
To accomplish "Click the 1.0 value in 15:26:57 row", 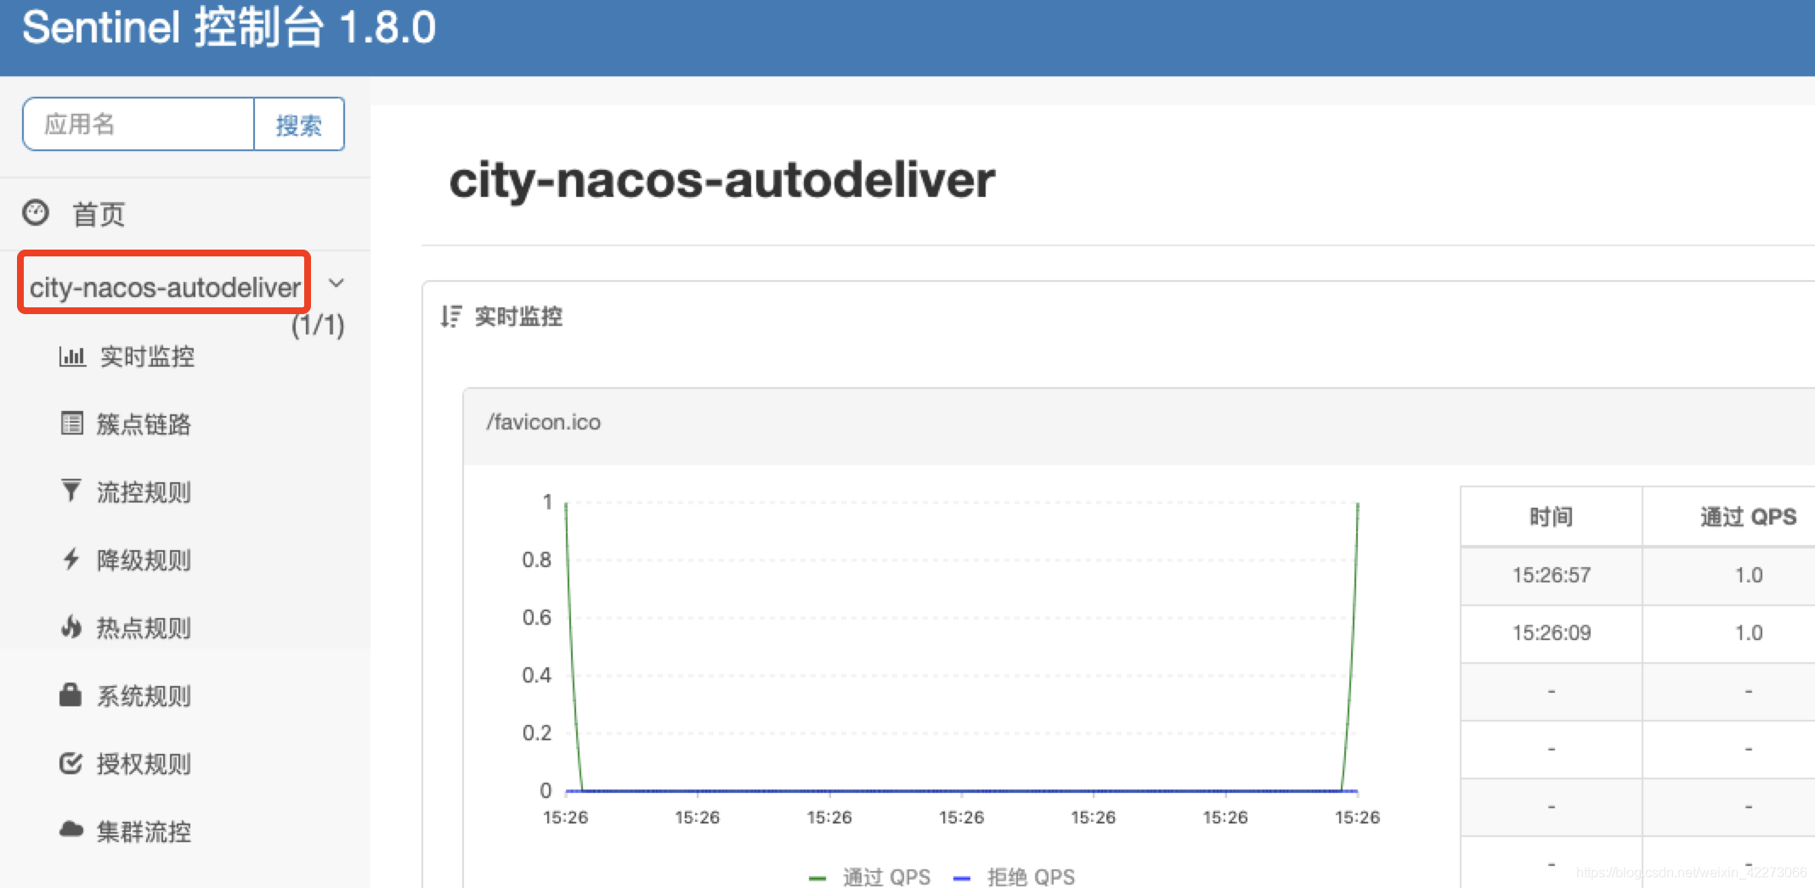I will click(1749, 575).
